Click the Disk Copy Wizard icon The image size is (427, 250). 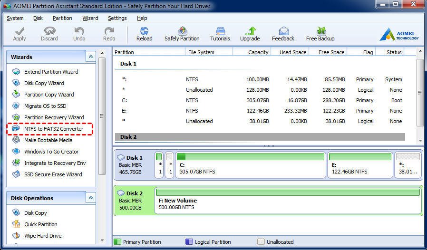[16, 83]
